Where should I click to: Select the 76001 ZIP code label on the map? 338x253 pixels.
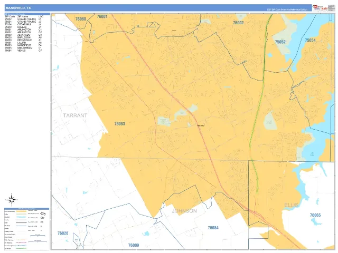(x=102, y=16)
